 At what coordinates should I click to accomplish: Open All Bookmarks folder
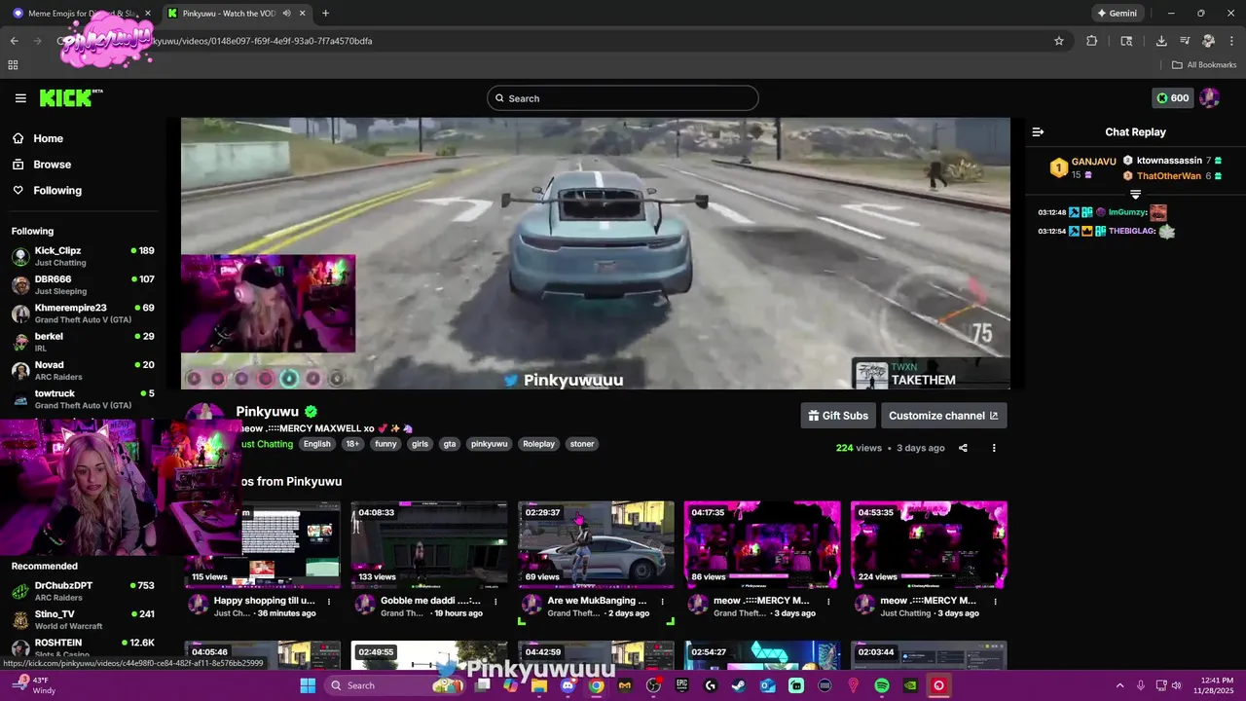1204,65
